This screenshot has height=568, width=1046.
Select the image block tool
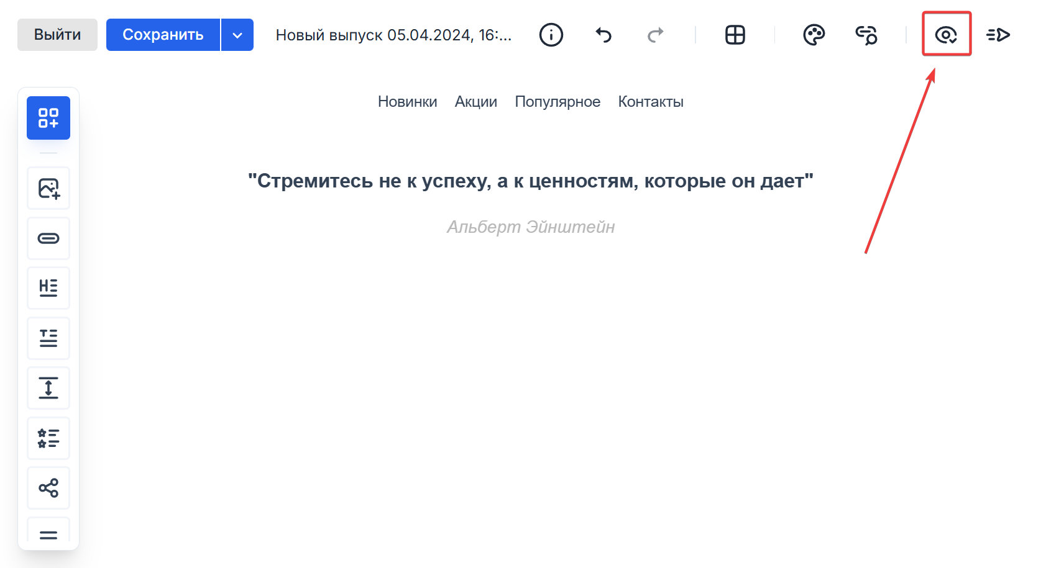48,188
